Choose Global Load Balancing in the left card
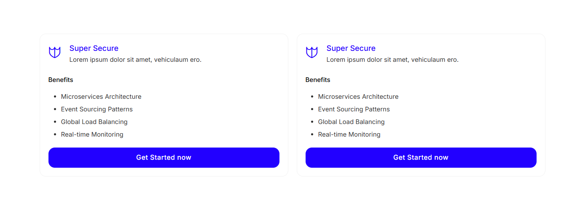Viewport: 588px width, 219px height. pos(94,122)
